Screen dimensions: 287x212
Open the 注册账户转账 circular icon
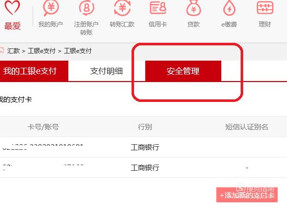click(x=86, y=8)
